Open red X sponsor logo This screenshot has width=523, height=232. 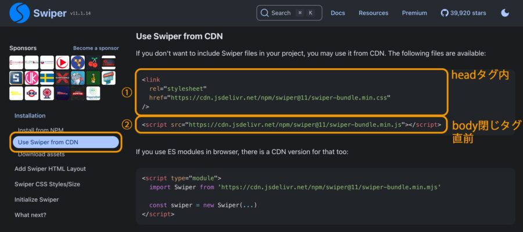click(x=62, y=78)
